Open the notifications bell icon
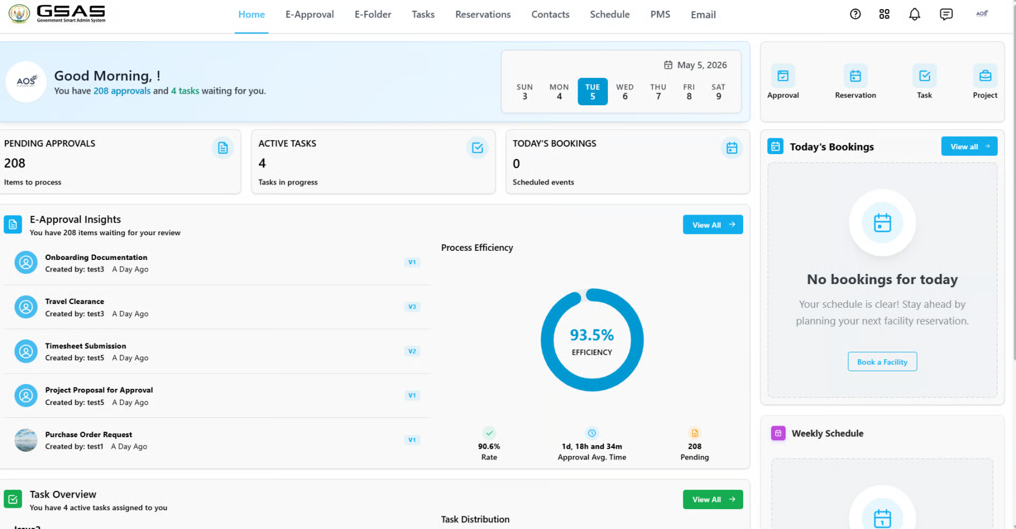Image resolution: width=1016 pixels, height=529 pixels. (x=914, y=14)
